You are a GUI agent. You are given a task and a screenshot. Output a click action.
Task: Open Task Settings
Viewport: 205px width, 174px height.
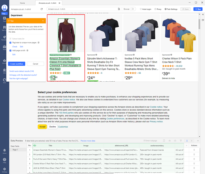(x=171, y=9)
